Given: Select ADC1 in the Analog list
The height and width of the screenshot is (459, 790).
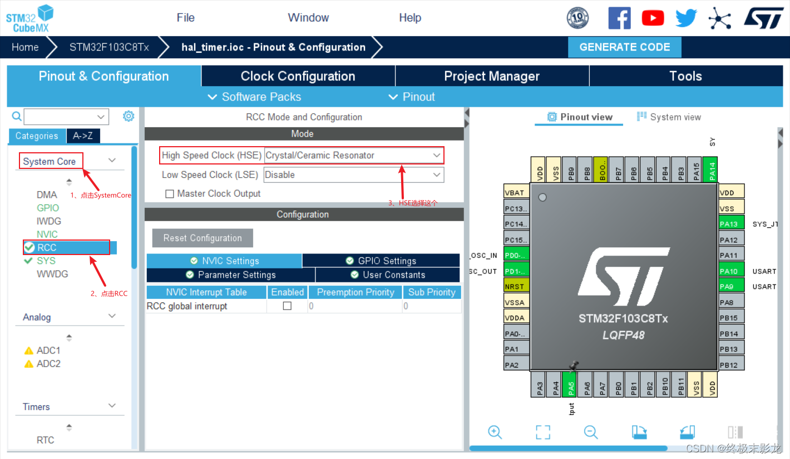Looking at the screenshot, I should 48,351.
